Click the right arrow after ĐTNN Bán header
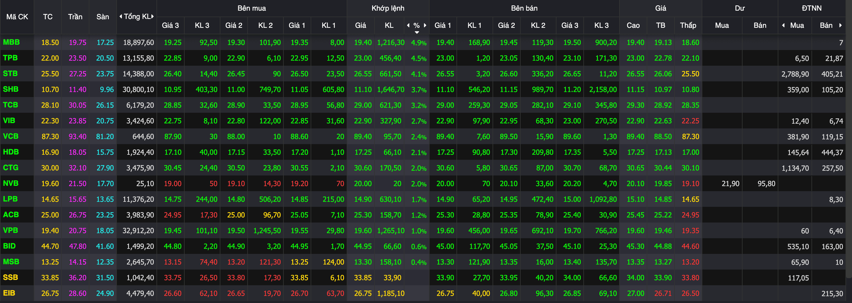Screen dimensions: 852x303 pos(840,25)
